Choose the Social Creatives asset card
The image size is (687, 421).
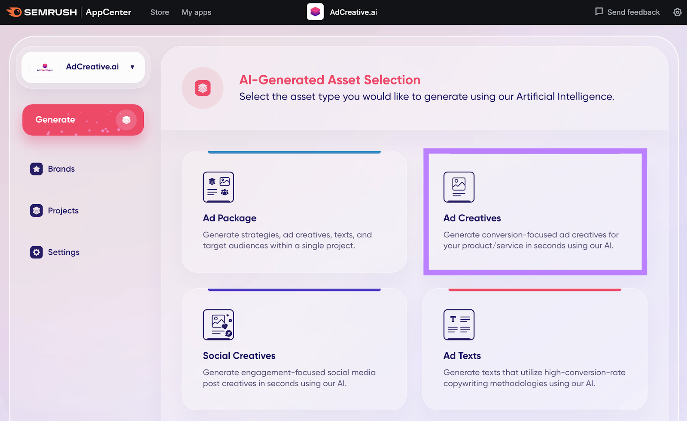pos(294,350)
